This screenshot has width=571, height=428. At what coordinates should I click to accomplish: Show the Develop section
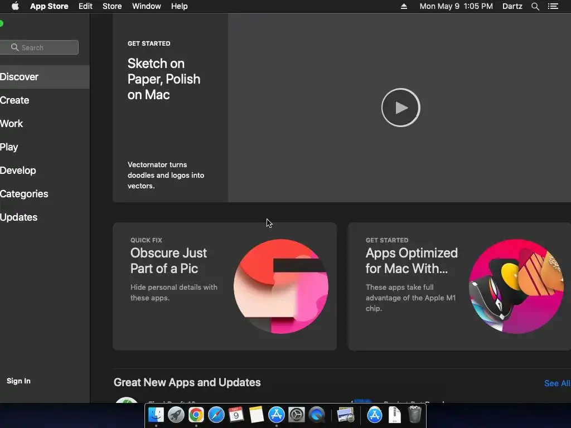point(45,171)
